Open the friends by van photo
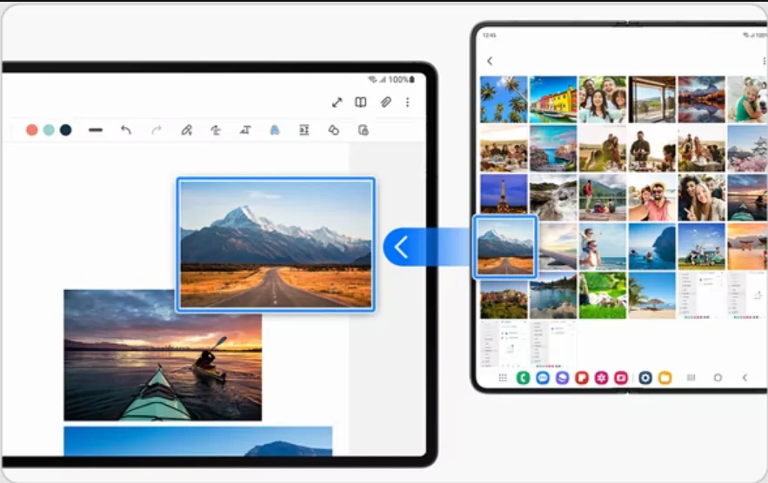This screenshot has height=483, width=768. coord(701,247)
